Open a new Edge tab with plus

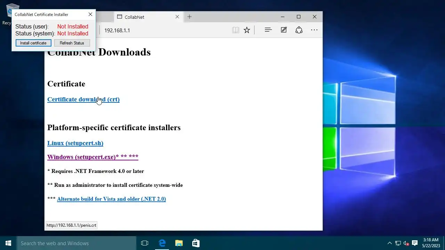click(x=189, y=17)
